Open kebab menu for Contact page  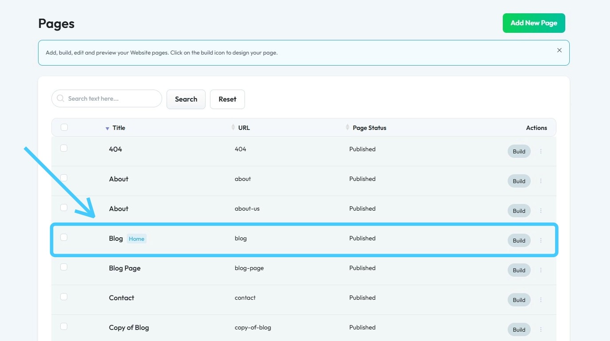point(541,300)
